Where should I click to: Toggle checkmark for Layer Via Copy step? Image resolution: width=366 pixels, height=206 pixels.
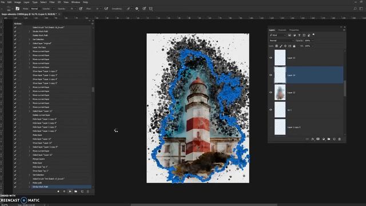[15, 47]
